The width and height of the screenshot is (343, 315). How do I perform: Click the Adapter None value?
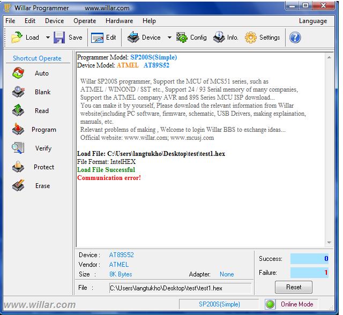[x=227, y=274]
